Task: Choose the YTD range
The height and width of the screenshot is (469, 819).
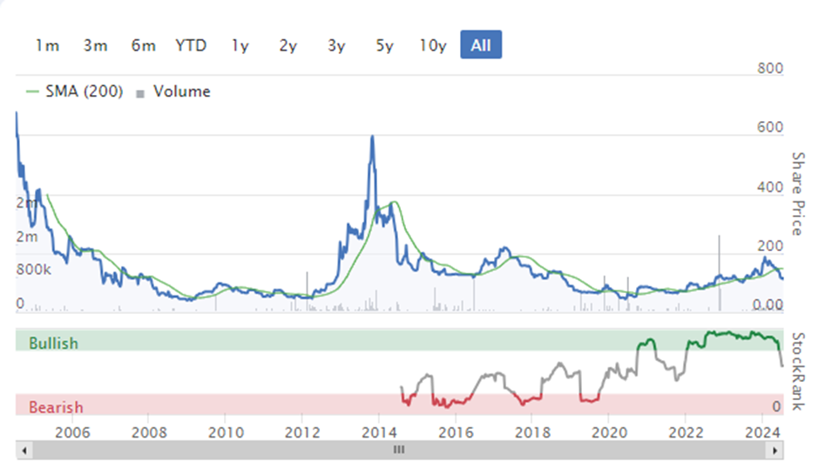Action: (x=191, y=45)
